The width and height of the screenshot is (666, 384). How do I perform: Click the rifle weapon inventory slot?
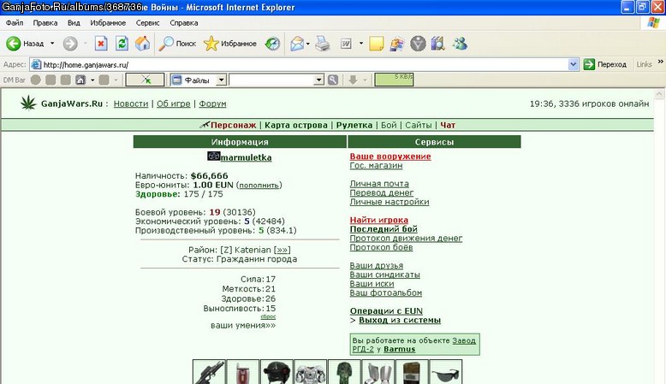pyautogui.click(x=209, y=372)
